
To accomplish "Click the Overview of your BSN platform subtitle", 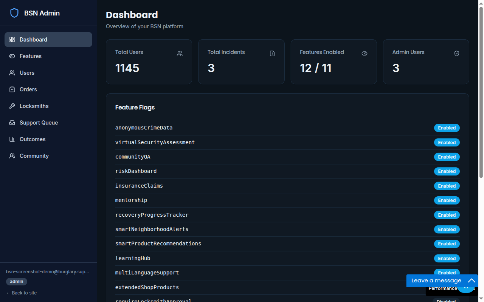I will point(144,26).
